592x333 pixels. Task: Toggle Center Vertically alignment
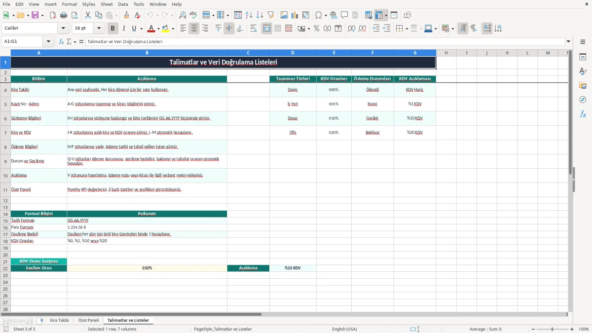(229, 29)
